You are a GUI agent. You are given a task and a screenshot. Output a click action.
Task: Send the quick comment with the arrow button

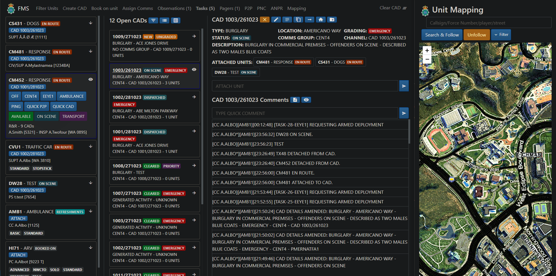[x=404, y=113]
